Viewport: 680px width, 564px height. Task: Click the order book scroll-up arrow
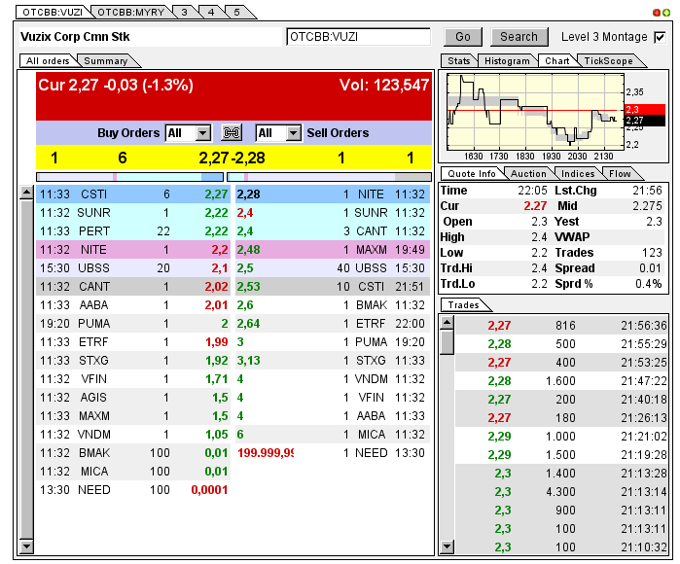26,194
